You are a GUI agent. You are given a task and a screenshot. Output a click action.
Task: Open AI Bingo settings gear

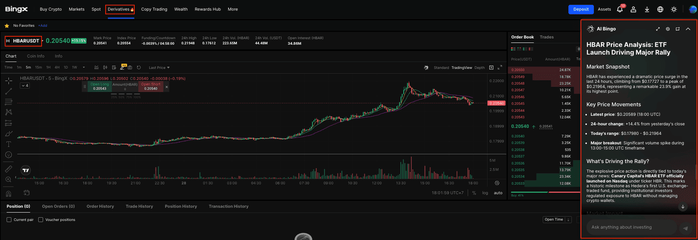point(667,29)
